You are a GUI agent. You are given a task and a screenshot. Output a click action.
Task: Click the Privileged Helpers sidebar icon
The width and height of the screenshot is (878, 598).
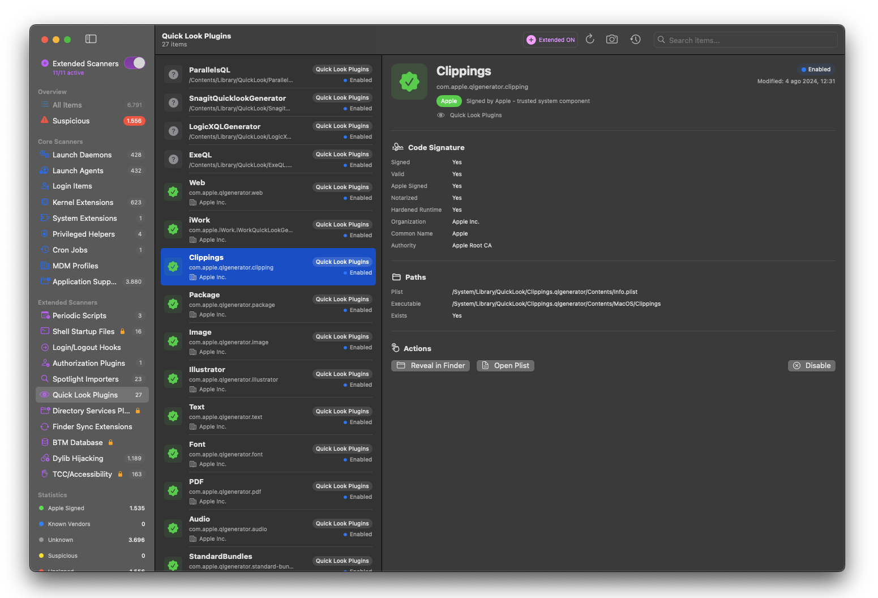coord(44,234)
